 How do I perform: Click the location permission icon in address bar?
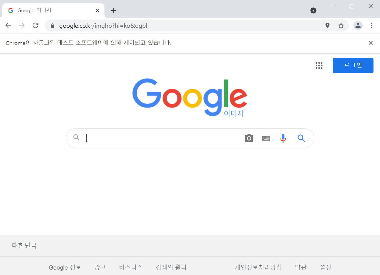327,26
